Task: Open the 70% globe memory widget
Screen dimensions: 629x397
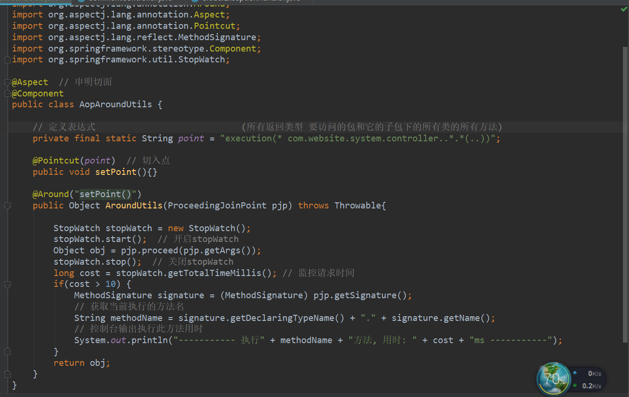Action: pyautogui.click(x=553, y=379)
